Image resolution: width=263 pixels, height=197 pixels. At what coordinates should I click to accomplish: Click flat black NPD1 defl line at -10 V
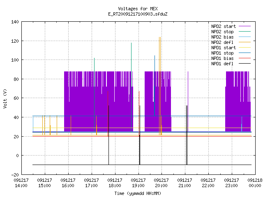point(142,165)
